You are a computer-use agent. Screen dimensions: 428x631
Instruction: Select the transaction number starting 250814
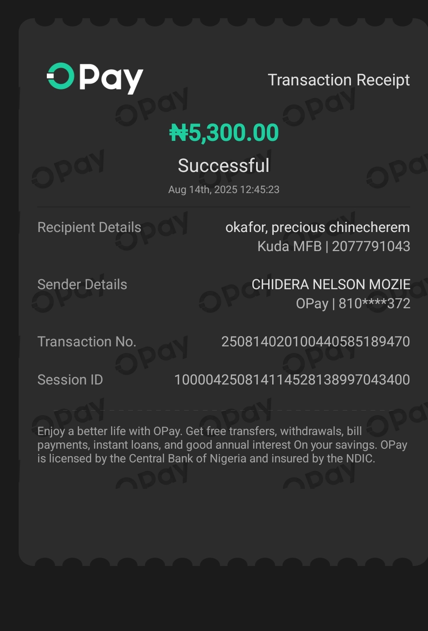pyautogui.click(x=315, y=342)
